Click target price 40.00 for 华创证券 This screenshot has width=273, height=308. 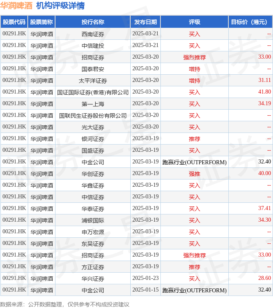point(265,173)
